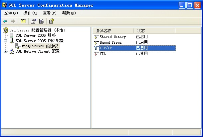The height and width of the screenshot is (137, 203).
Task: Select SQL Native Client 配置 tree item
Action: point(38,51)
